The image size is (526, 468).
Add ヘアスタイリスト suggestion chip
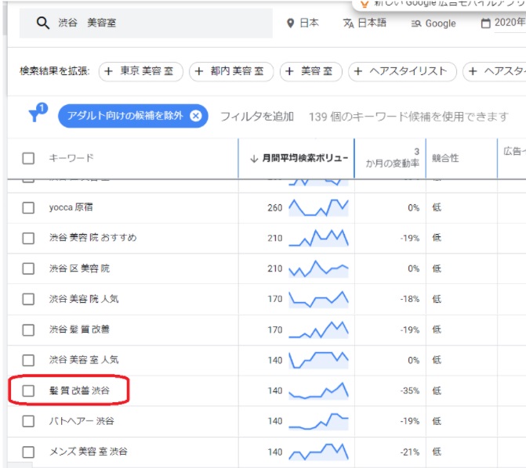click(402, 71)
